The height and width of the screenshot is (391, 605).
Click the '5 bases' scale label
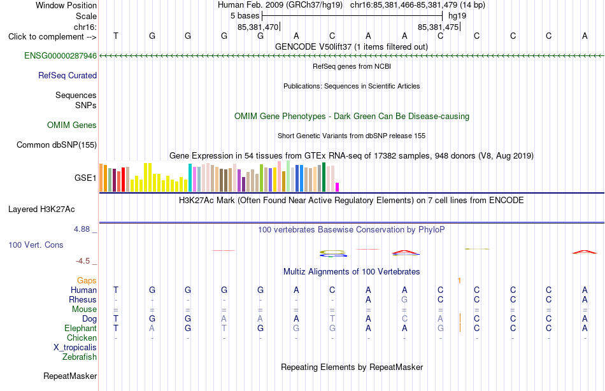pos(245,16)
